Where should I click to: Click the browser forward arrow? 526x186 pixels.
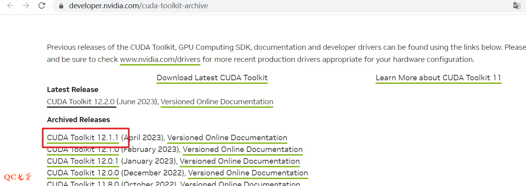coord(26,6)
